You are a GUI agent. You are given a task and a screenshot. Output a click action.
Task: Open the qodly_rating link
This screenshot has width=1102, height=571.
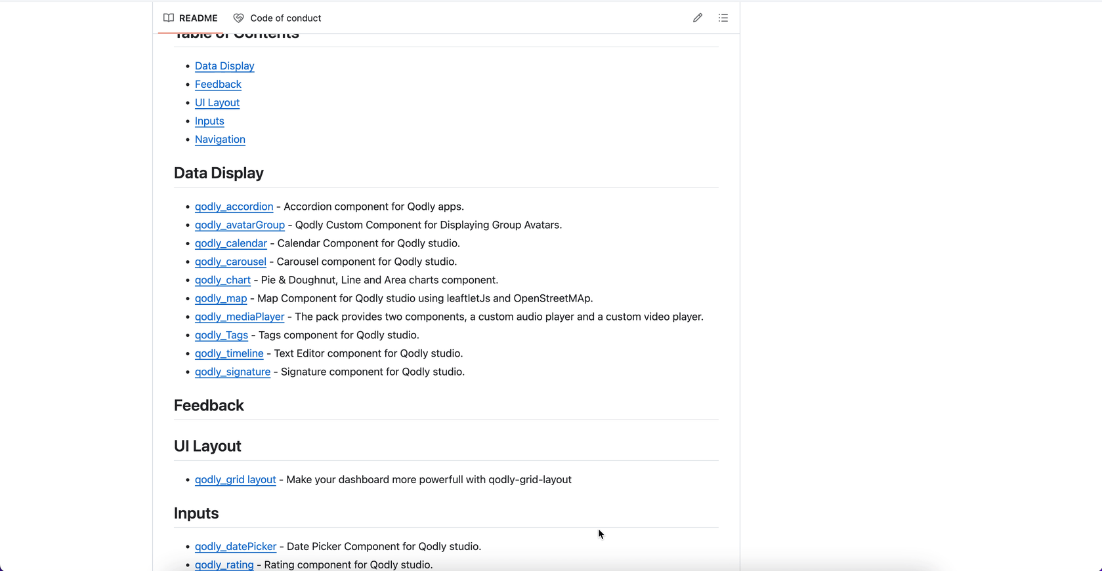point(224,564)
